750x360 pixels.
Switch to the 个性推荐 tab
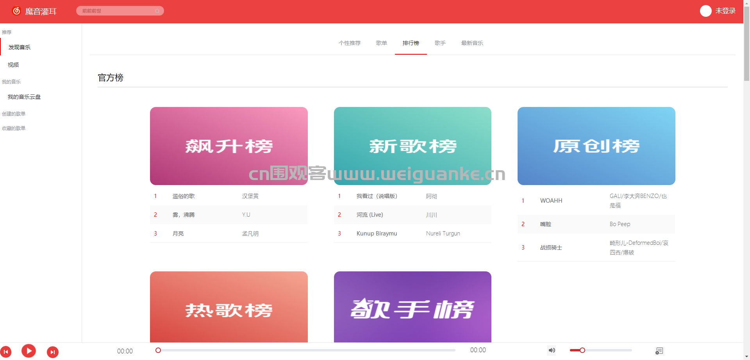click(x=350, y=43)
